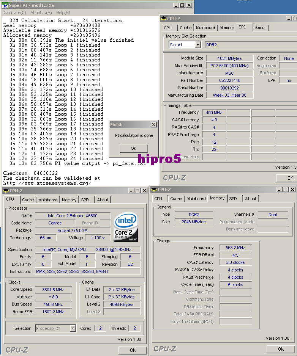297x356 pixels.
Task: Open the Slot #1 memory slot dropdown
Action: [197, 45]
